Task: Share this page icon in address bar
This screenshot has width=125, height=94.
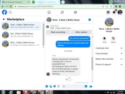Action: [107, 6]
